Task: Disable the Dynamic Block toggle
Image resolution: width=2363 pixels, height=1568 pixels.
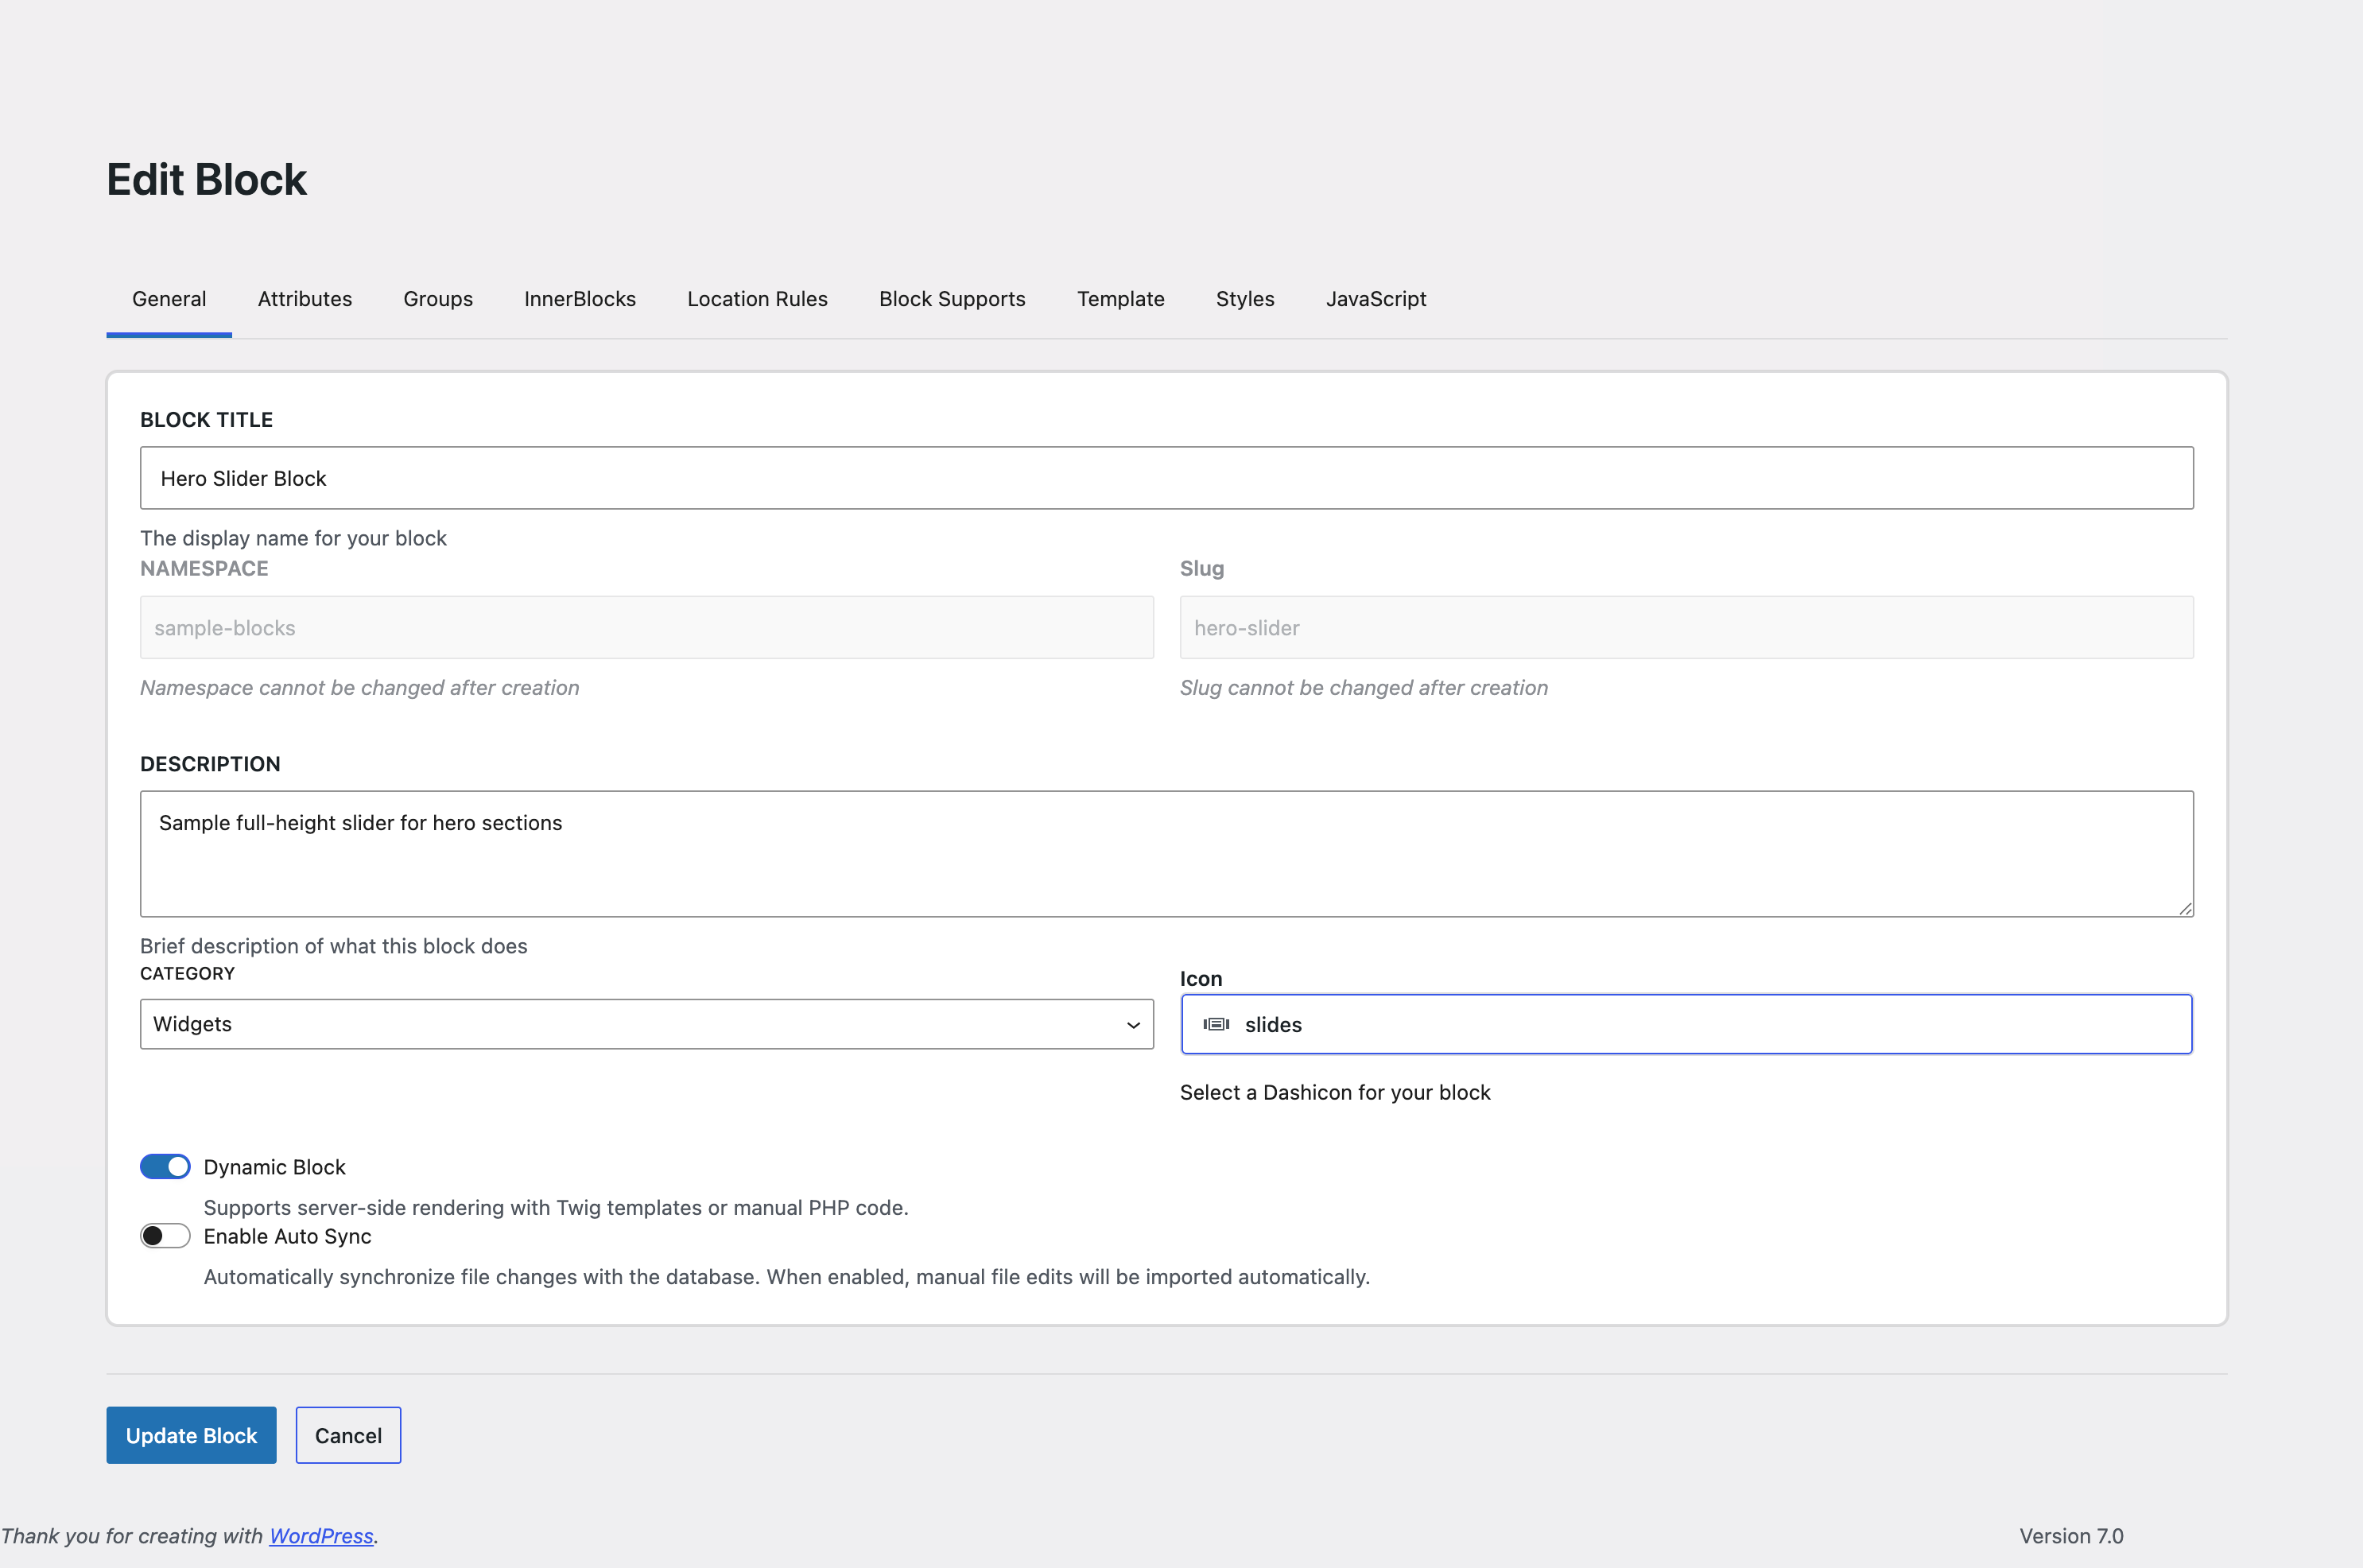Action: pyautogui.click(x=165, y=1167)
